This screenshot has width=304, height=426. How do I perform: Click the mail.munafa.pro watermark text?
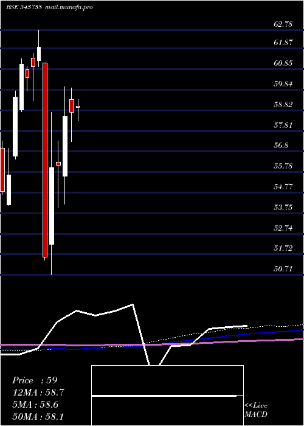click(68, 7)
